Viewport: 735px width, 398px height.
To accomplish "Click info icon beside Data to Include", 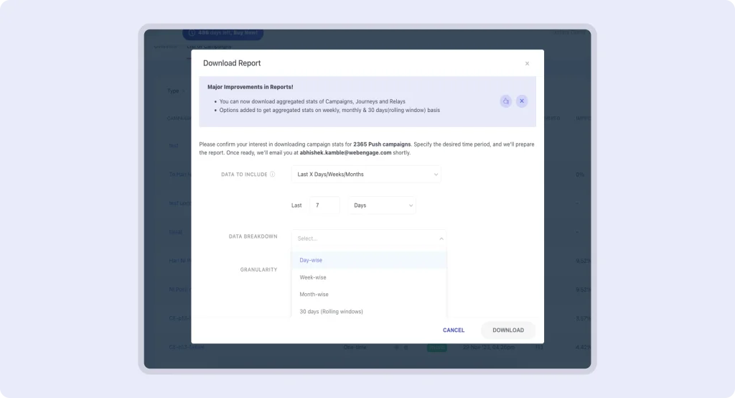I will click(273, 175).
